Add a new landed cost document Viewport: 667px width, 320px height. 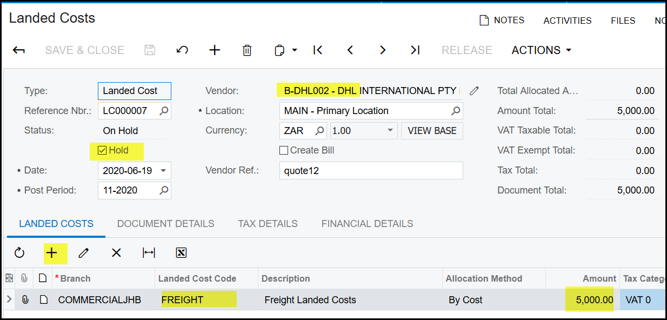coord(215,50)
